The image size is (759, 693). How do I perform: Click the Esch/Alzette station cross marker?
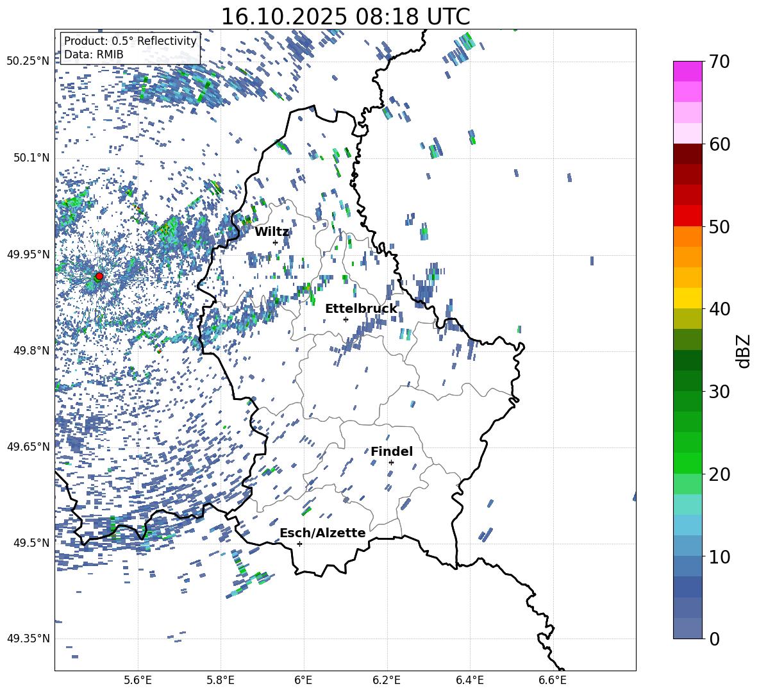coord(299,544)
